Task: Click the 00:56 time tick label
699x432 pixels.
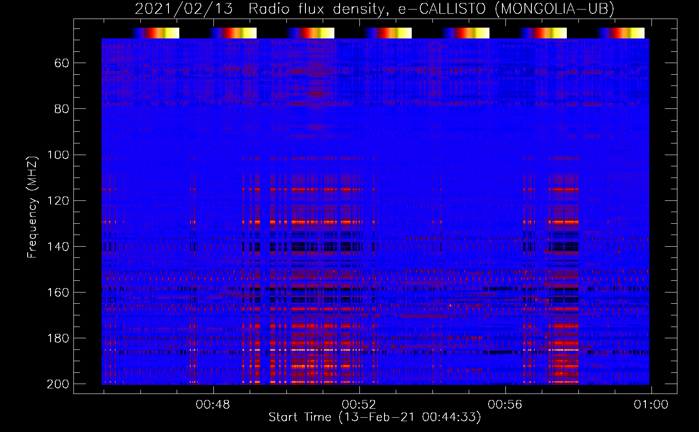Action: pos(505,405)
